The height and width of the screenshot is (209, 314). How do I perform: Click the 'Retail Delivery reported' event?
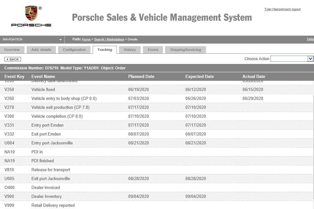[53, 206]
